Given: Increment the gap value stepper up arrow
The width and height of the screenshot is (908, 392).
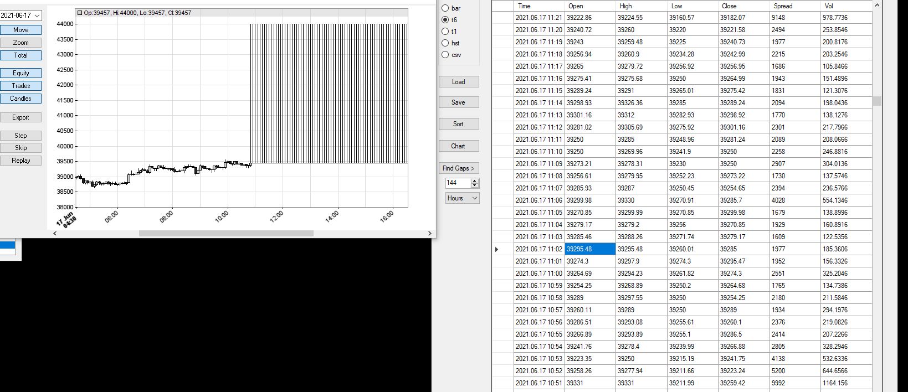Looking at the screenshot, I should 474,180.
